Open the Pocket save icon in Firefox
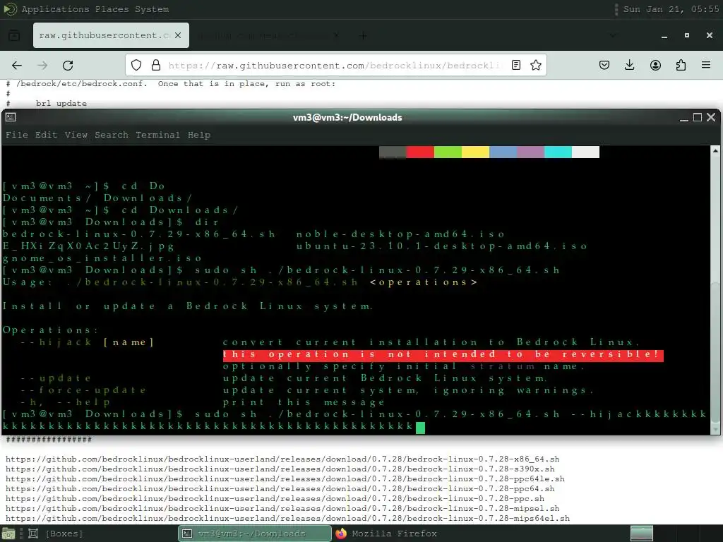Image resolution: width=723 pixels, height=542 pixels. click(x=604, y=65)
